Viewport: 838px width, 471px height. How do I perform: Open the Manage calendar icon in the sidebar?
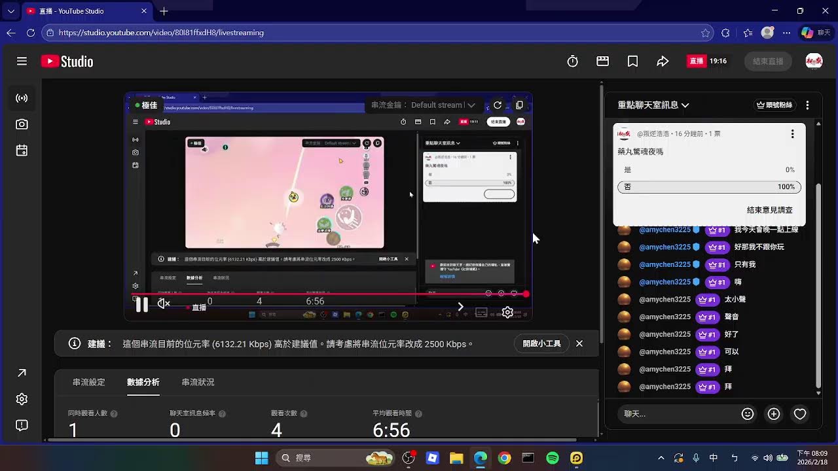22,150
